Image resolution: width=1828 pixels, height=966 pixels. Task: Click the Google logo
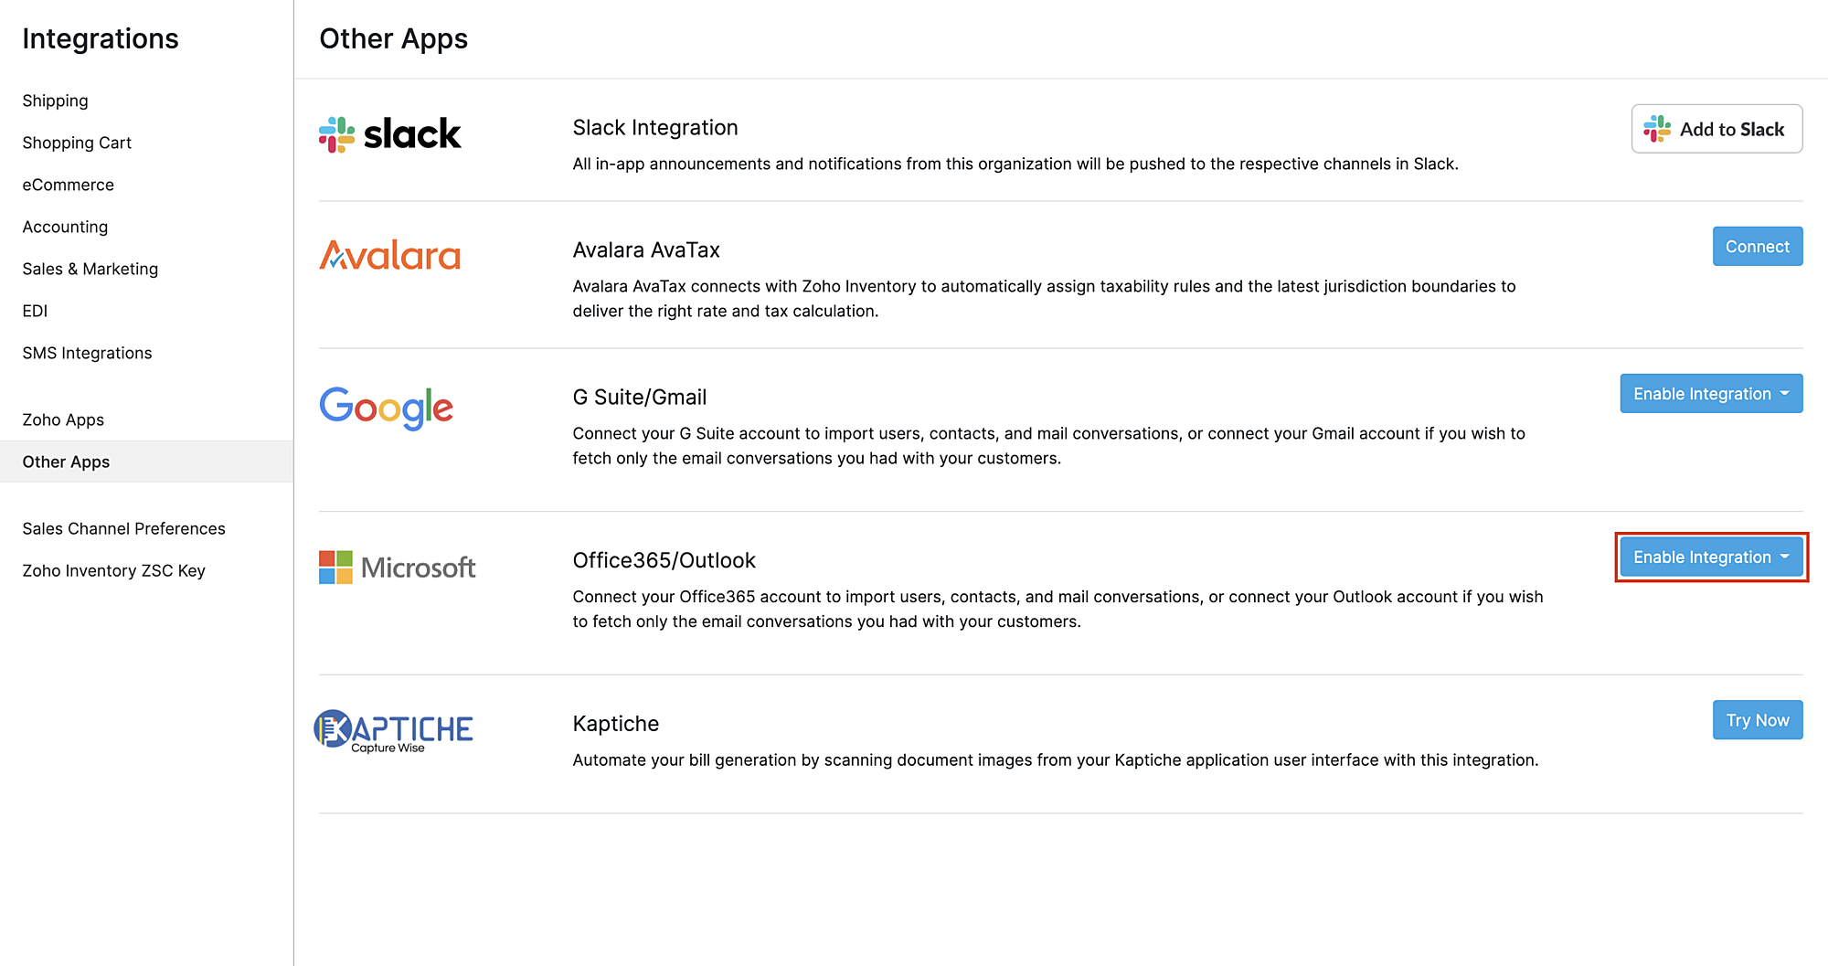coord(387,408)
